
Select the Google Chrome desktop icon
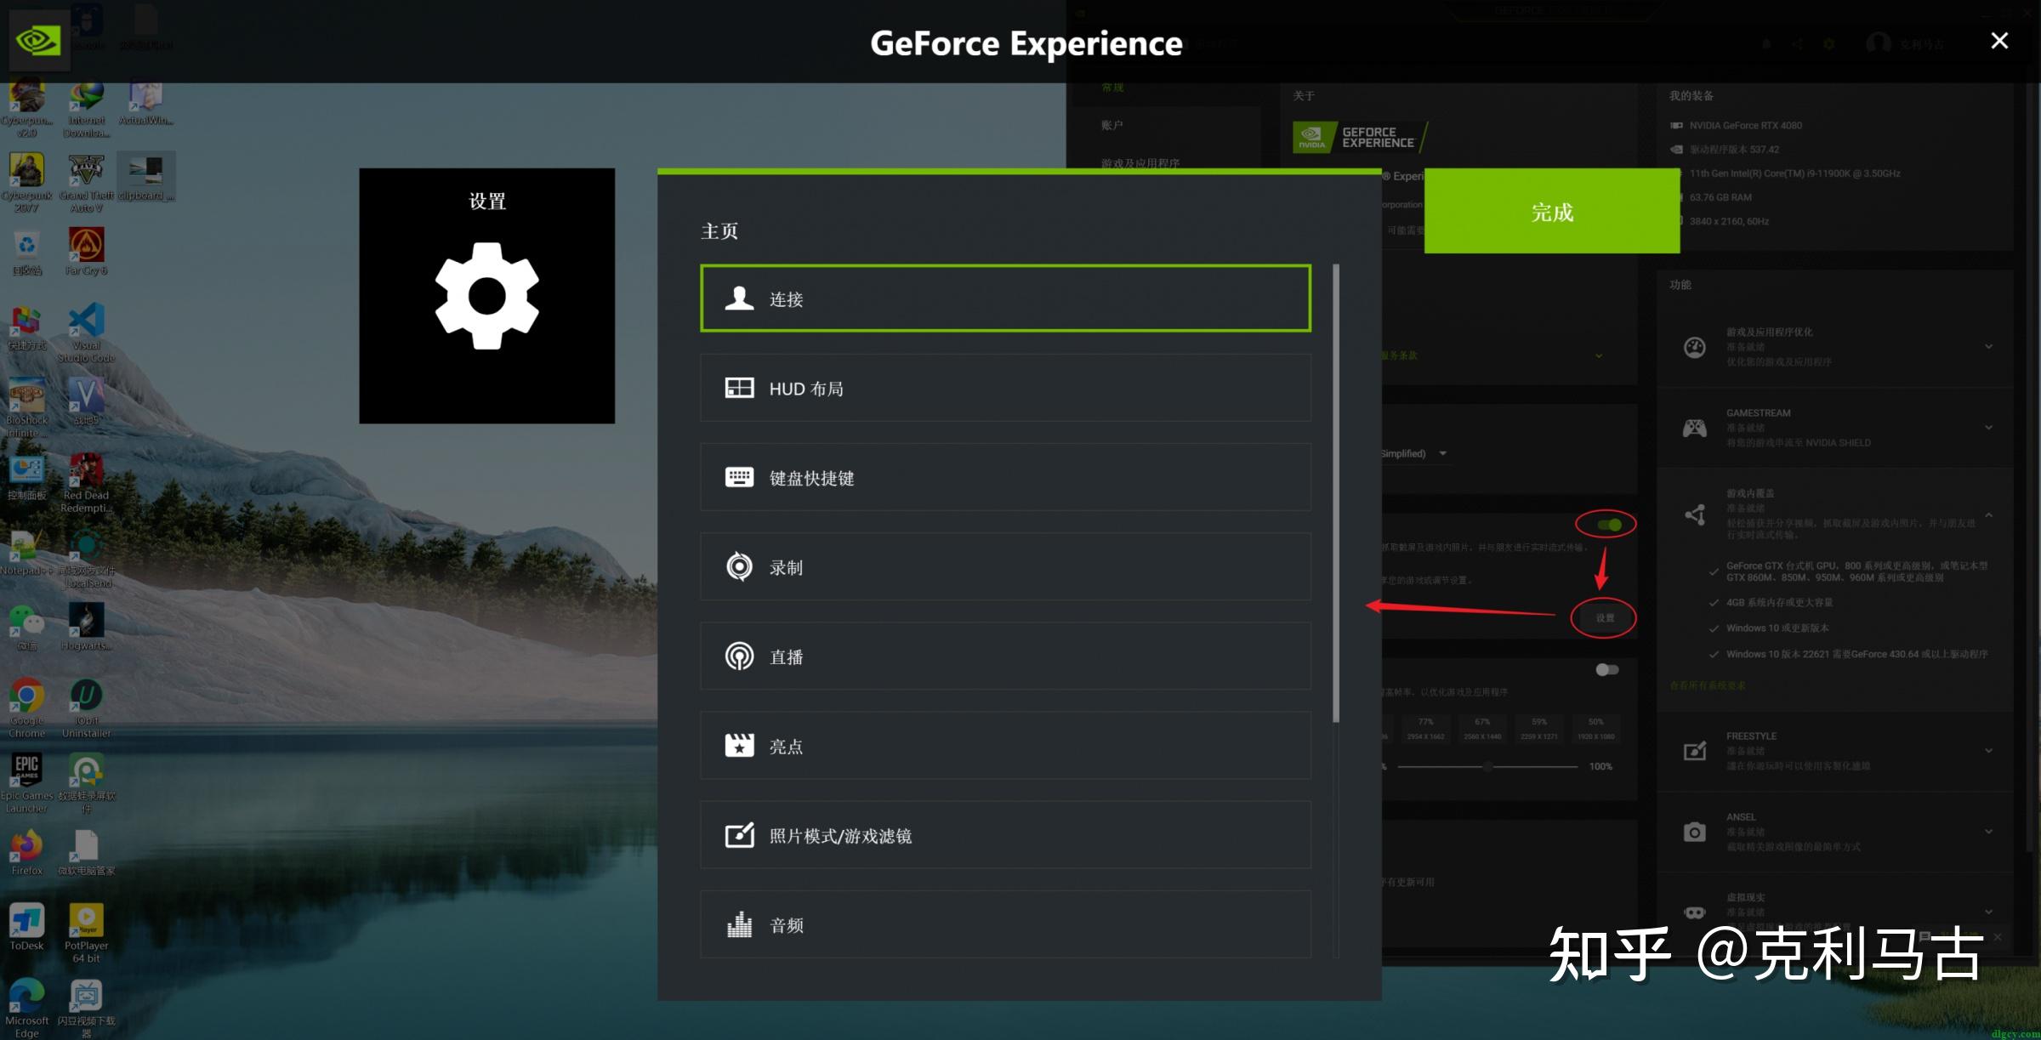pos(26,708)
